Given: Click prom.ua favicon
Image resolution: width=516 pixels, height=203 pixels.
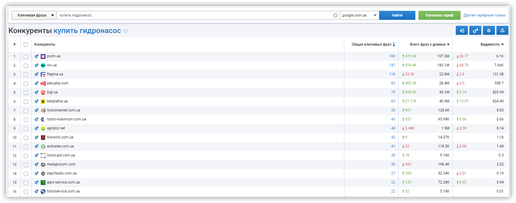Looking at the screenshot, I should click(x=43, y=56).
